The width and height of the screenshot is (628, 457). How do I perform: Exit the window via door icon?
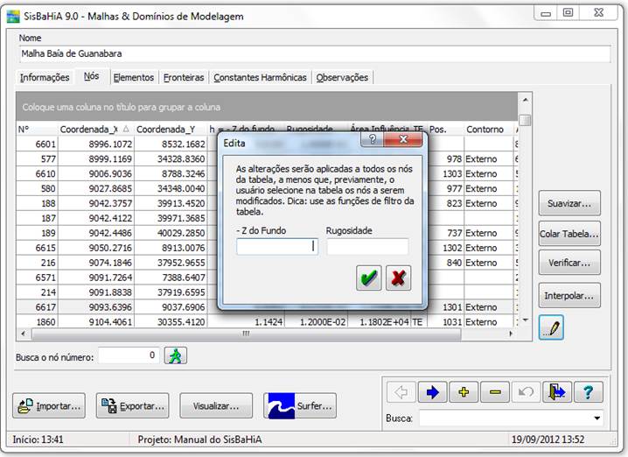[557, 391]
